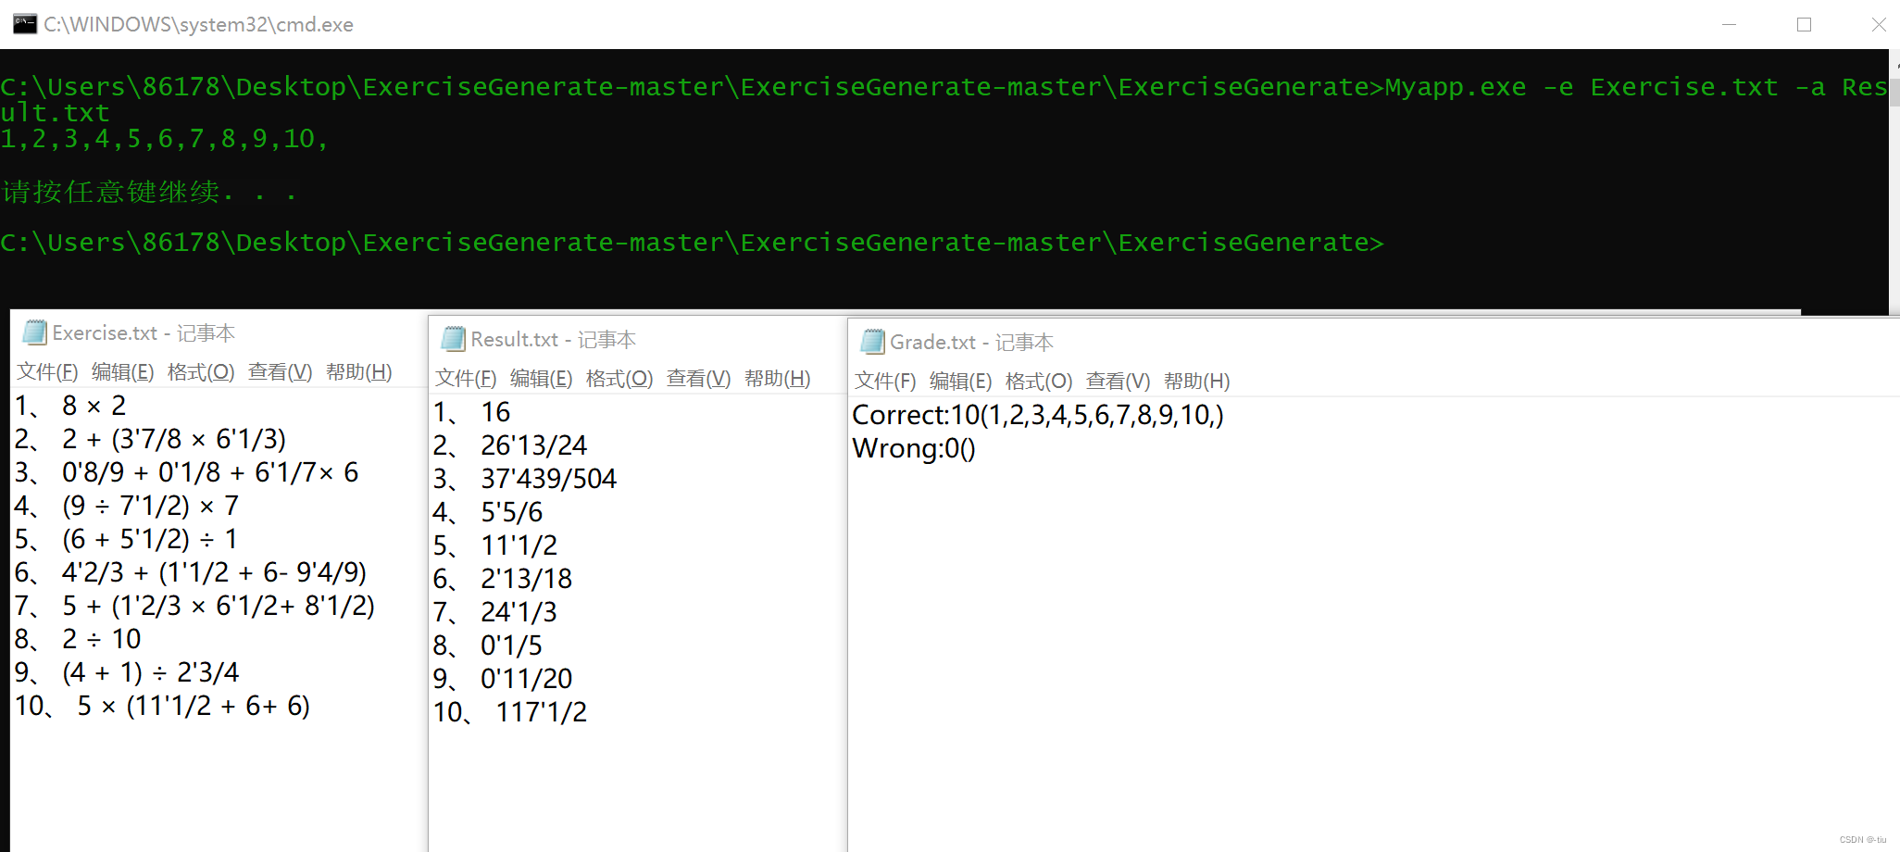The width and height of the screenshot is (1900, 852).
Task: Open 格式(O) menu in Grade.txt window
Action: click(1039, 382)
